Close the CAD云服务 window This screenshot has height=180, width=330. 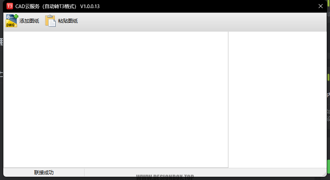[321, 6]
